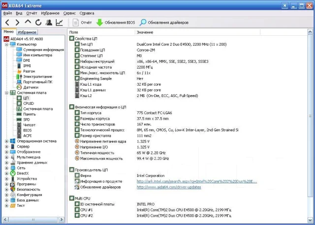Image resolution: width=315 pixels, height=225 pixels.
Task: Select the Разгон flame icon
Action: pyautogui.click(x=19, y=71)
